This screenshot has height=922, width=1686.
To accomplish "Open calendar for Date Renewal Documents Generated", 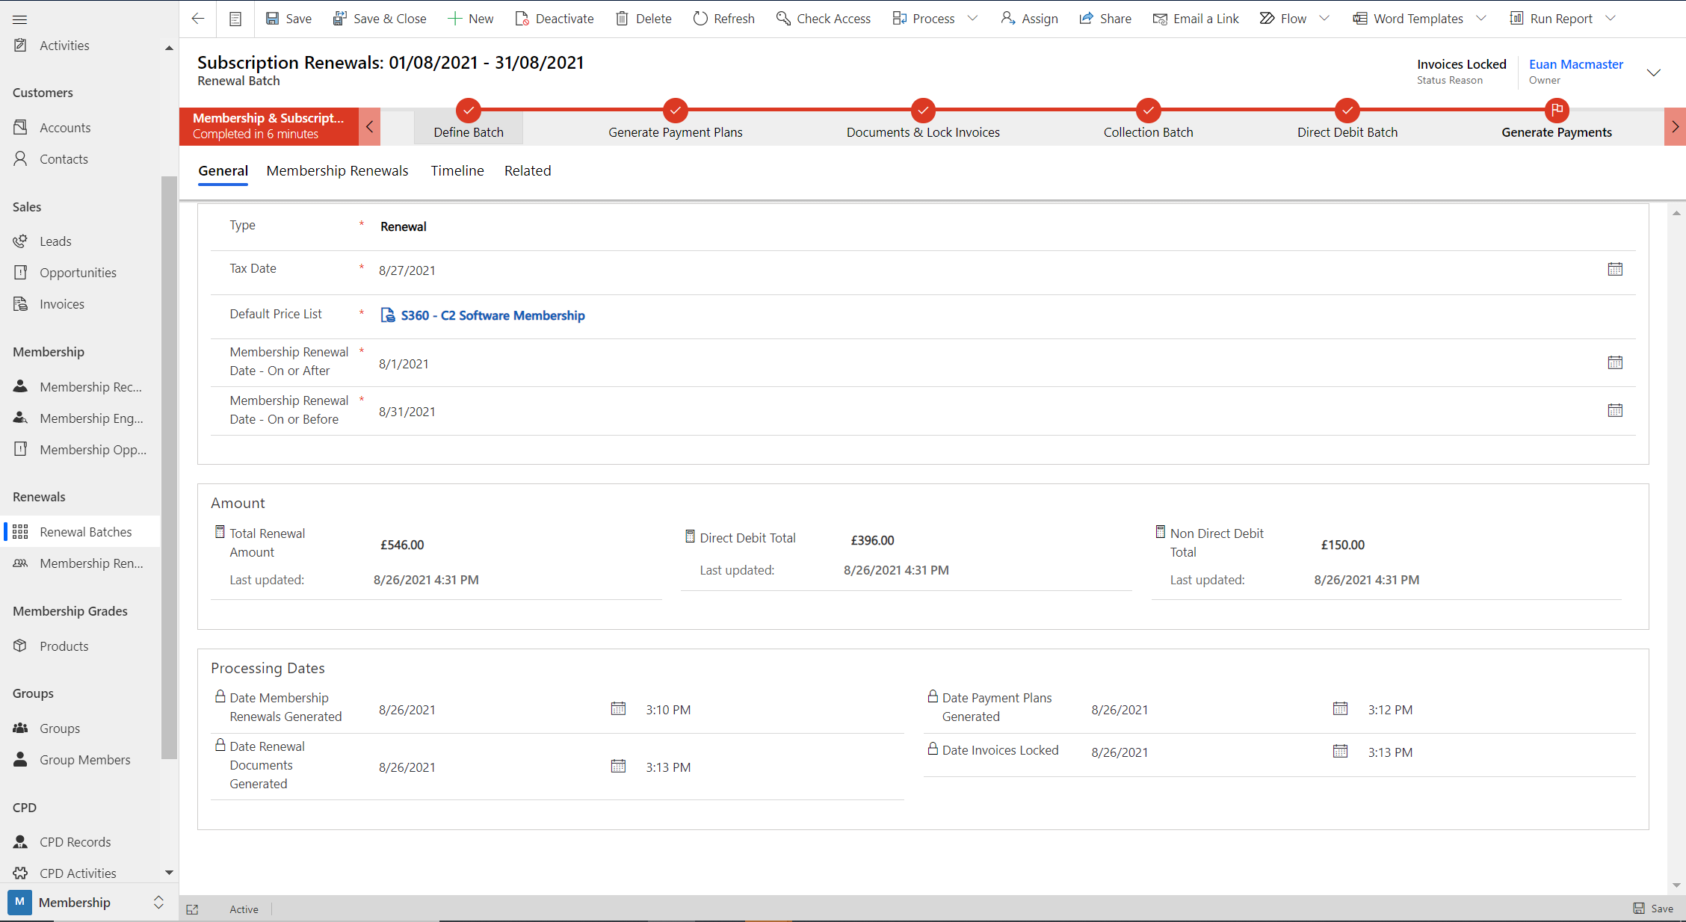I will [618, 766].
